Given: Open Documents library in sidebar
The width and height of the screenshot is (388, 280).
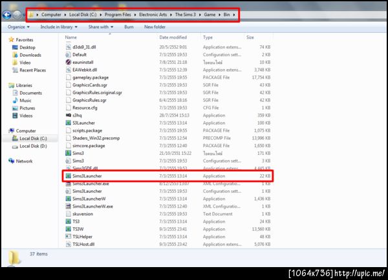Looking at the screenshot, I should coord(30,93).
